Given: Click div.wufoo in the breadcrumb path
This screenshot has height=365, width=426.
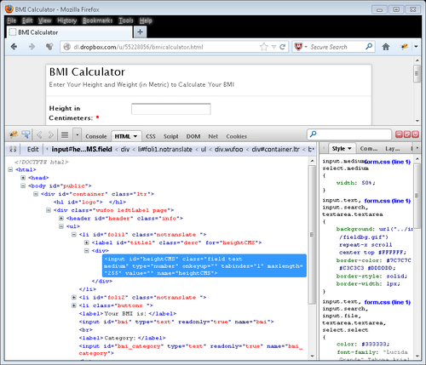Looking at the screenshot, I should click(x=228, y=149).
